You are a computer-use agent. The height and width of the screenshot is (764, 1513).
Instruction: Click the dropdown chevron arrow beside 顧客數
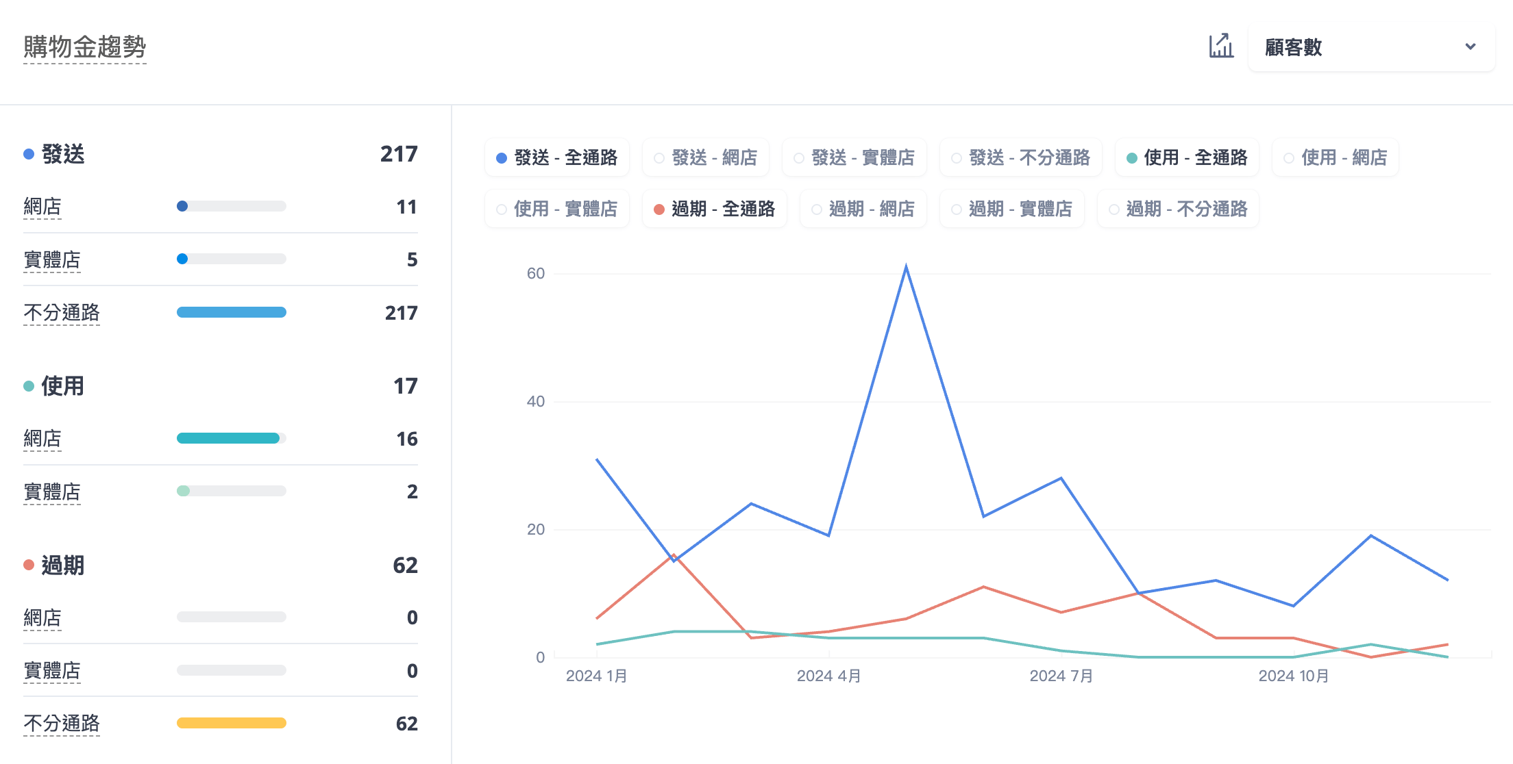tap(1470, 47)
